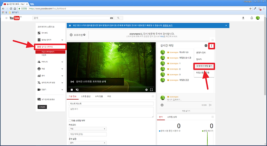Open the Translations (번역 및 텍스트 변환) icon
This screenshot has width=267, height=146.
[x=39, y=82]
